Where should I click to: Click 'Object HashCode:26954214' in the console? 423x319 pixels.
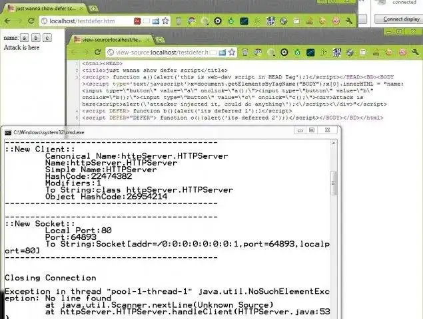[x=107, y=197]
